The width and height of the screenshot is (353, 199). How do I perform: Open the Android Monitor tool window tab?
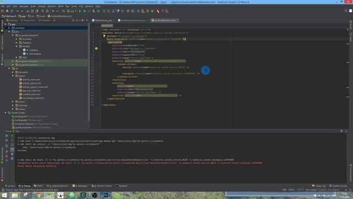pyautogui.click(x=57, y=186)
